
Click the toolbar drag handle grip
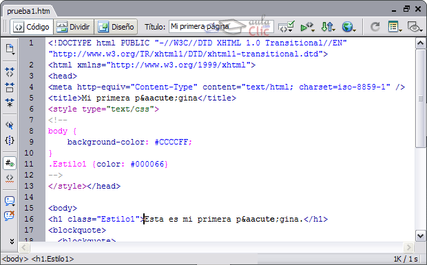point(5,27)
